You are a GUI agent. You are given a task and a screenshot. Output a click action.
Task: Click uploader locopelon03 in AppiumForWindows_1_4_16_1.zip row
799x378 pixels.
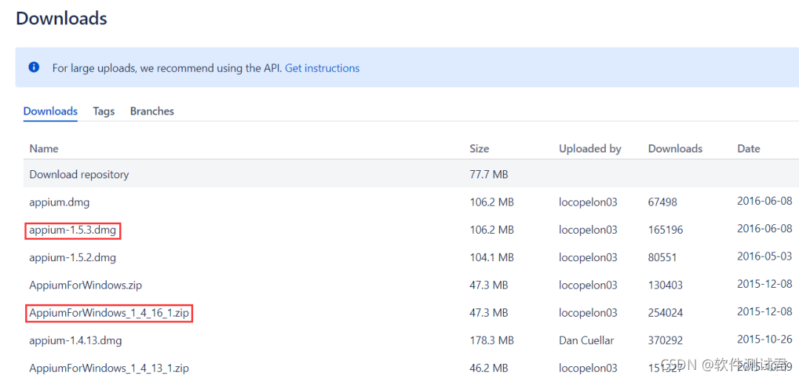pos(588,313)
